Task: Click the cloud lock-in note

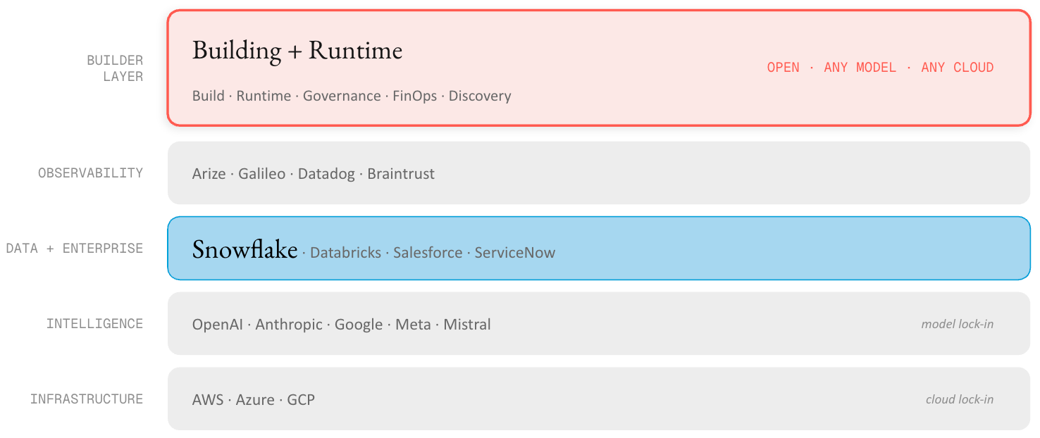Action: (x=960, y=399)
